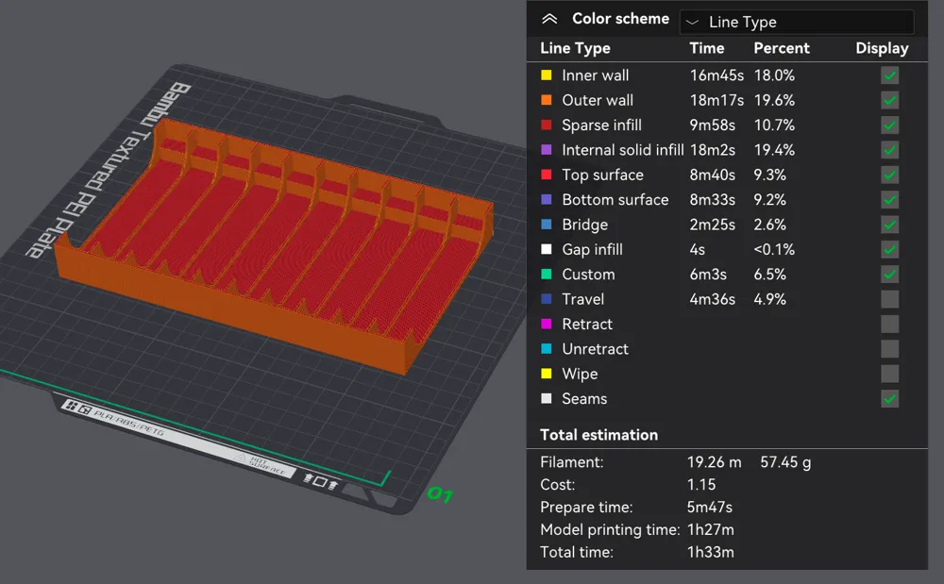
Task: Click the Total estimation heading
Action: (599, 435)
